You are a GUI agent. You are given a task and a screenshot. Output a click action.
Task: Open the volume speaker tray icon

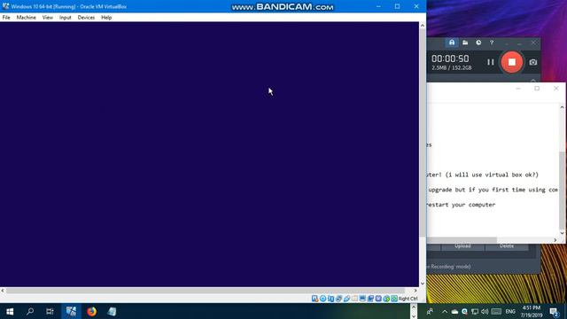[485, 311]
